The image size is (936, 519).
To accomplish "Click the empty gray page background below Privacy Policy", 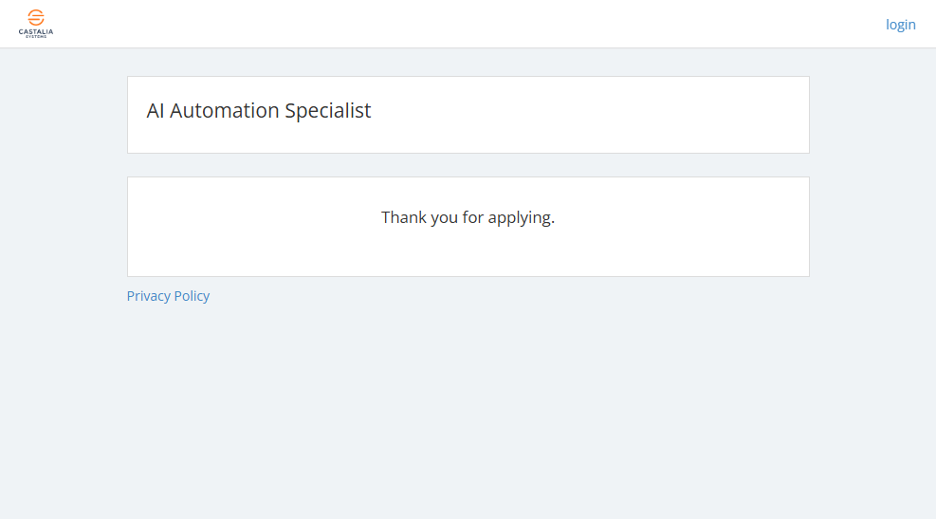I will pos(468,417).
